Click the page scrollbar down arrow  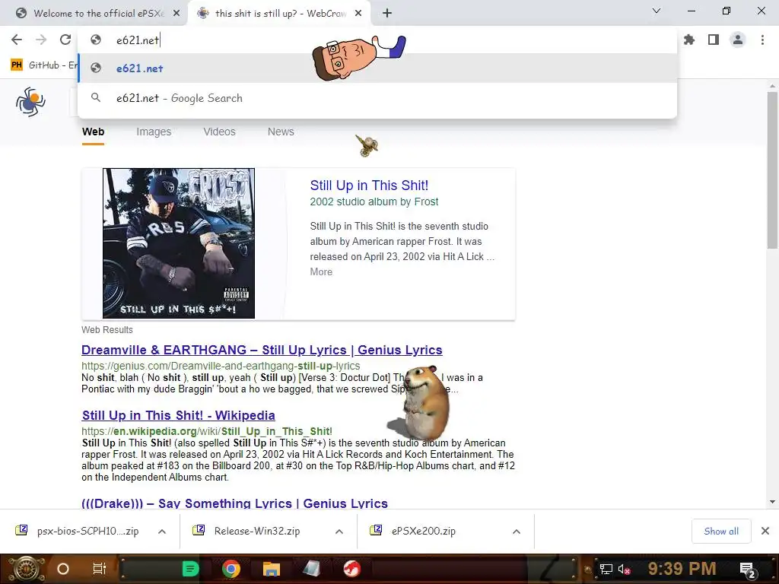[772, 502]
